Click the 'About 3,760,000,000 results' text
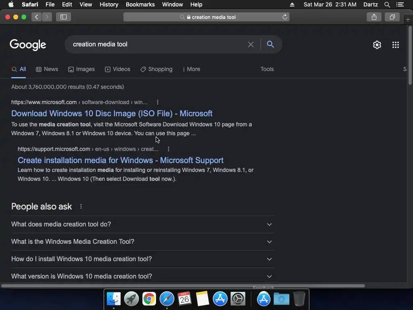This screenshot has width=413, height=310. (67, 87)
